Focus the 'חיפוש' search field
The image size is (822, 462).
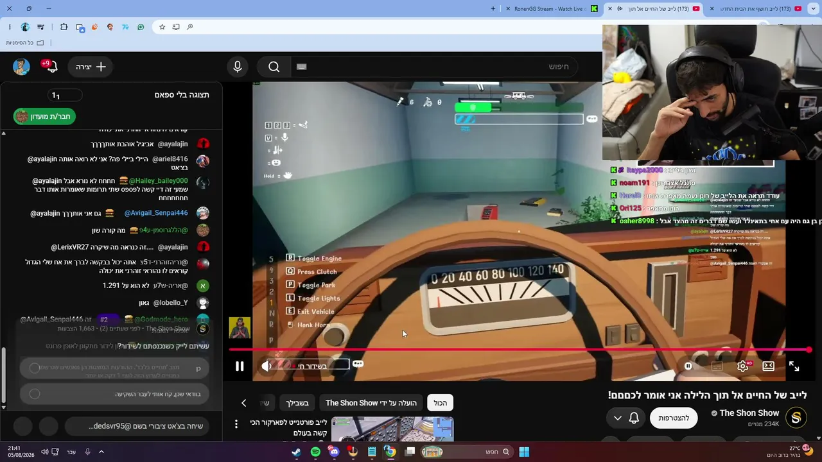[435, 67]
